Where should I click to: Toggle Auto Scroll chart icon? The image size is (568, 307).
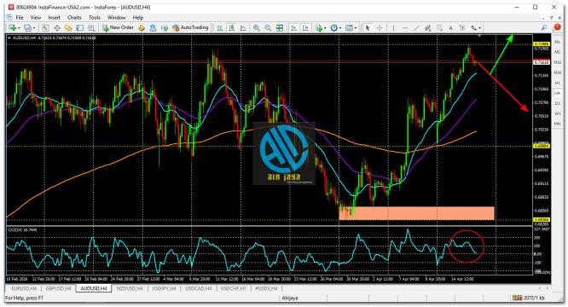click(x=293, y=28)
